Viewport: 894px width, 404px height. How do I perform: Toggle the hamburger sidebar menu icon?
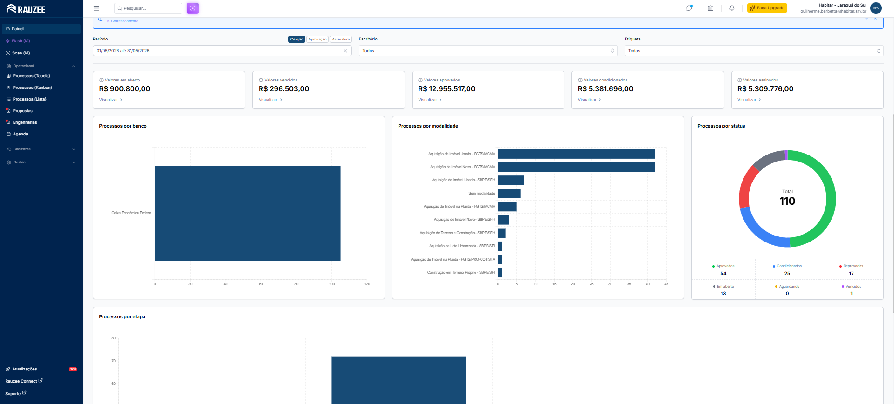(96, 8)
